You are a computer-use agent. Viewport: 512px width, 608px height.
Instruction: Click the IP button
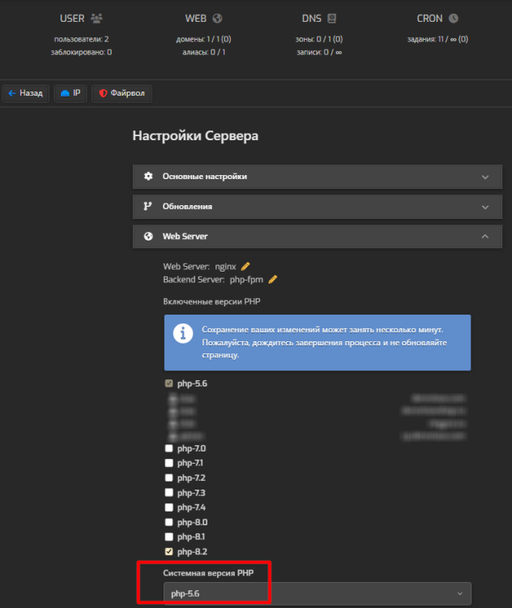pyautogui.click(x=70, y=93)
